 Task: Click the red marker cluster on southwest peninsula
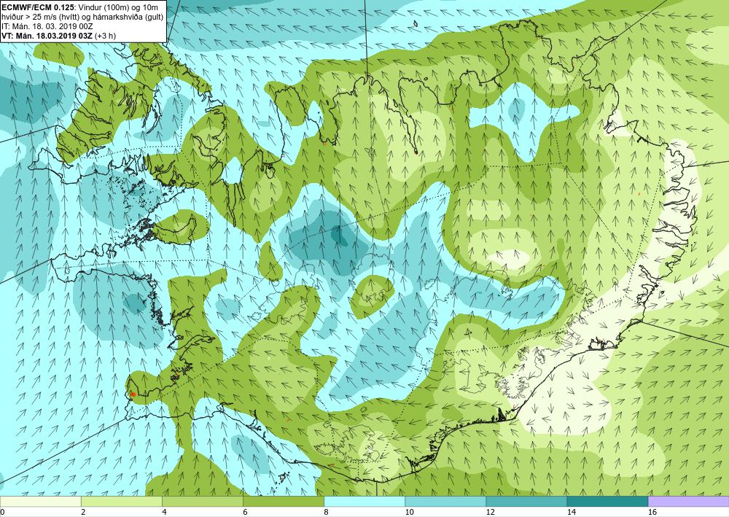[133, 394]
